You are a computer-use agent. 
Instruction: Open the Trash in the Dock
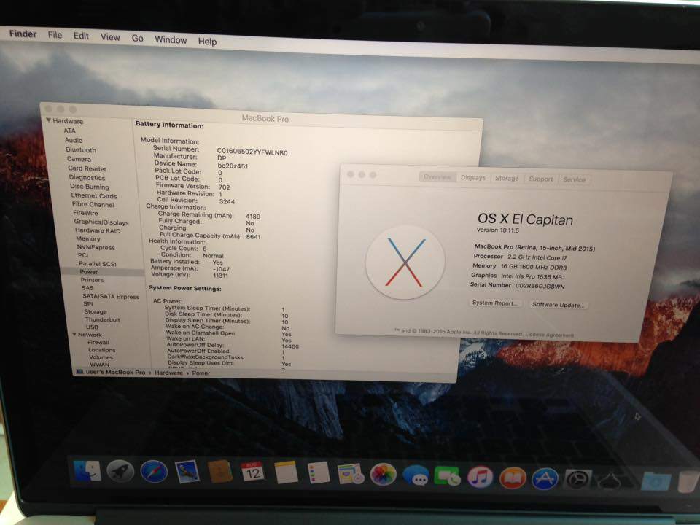click(689, 483)
